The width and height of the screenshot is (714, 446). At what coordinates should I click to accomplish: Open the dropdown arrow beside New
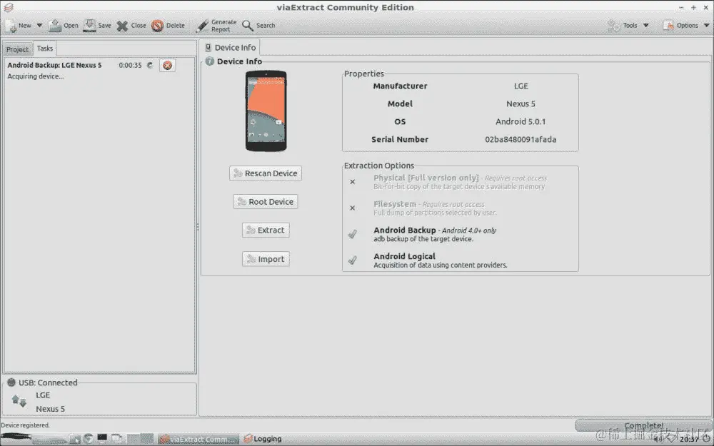click(x=39, y=26)
